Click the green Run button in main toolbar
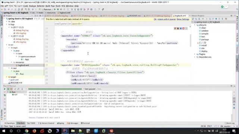This screenshot has width=239, height=134. (x=55, y=9)
